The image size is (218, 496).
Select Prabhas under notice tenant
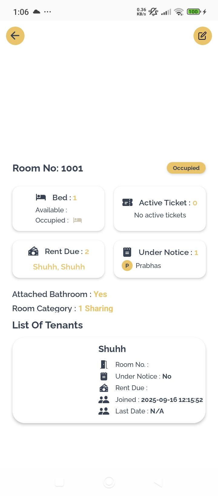[x=148, y=266]
